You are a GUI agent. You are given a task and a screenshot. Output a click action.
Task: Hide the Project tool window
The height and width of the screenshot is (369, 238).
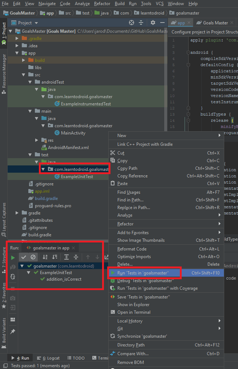tap(162, 23)
